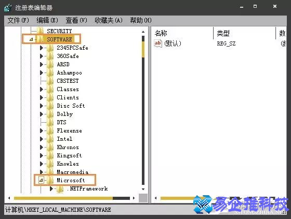Click the tree horizontal scrollbar left arrow
The width and height of the screenshot is (291, 219).
coord(9,198)
